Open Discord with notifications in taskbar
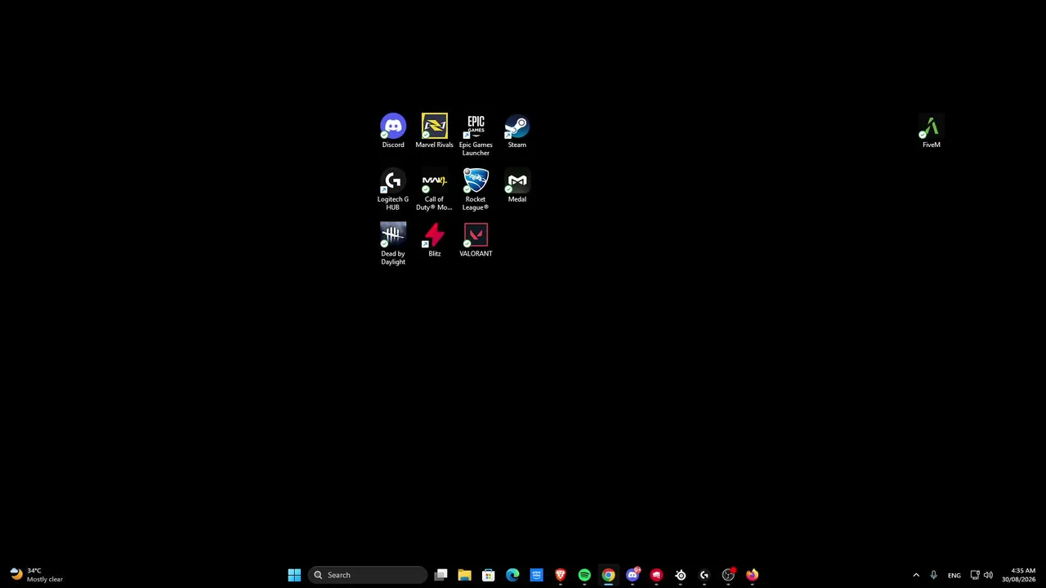This screenshot has height=588, width=1046. point(633,575)
